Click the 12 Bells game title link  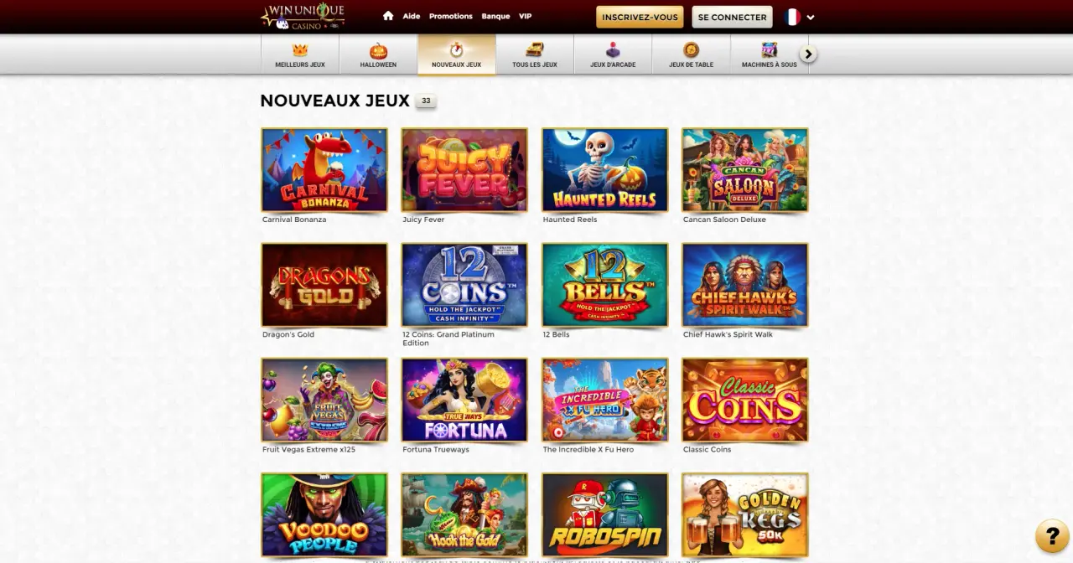coord(556,334)
